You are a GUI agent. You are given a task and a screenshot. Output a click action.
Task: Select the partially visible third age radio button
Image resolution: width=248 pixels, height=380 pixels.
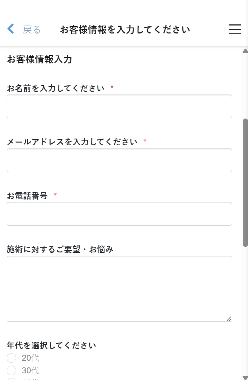tap(11, 379)
